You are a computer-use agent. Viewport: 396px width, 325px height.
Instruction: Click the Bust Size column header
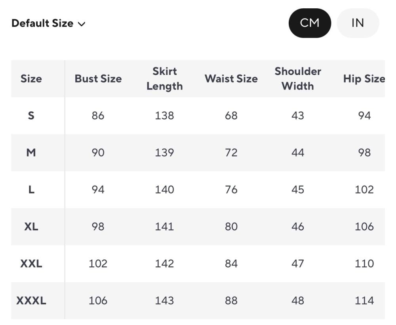pyautogui.click(x=98, y=78)
